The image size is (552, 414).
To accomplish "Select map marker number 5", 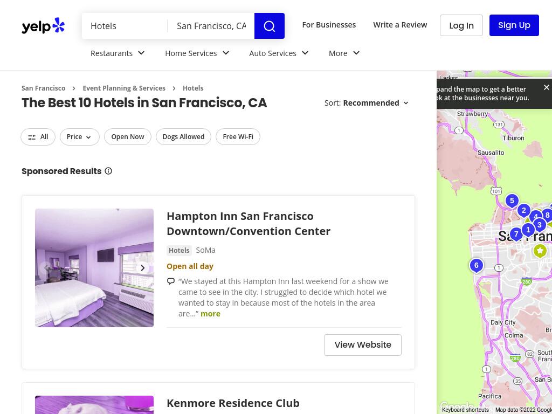I will (x=512, y=201).
